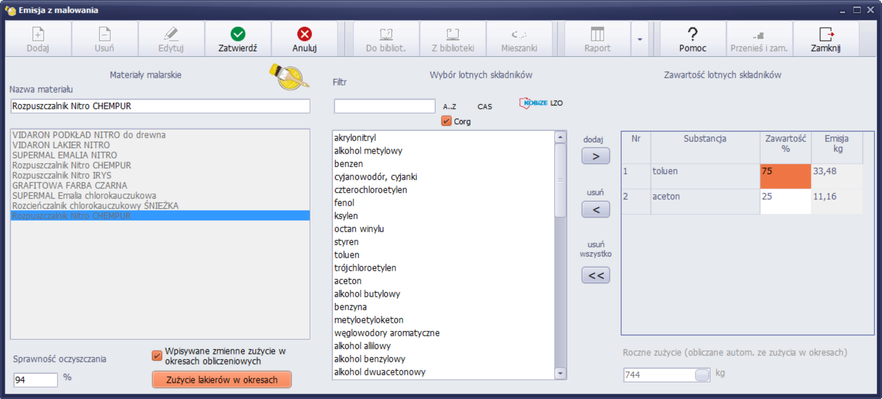The height and width of the screenshot is (399, 882).
Task: Click the Zawartość % column header
Action: tap(786, 147)
